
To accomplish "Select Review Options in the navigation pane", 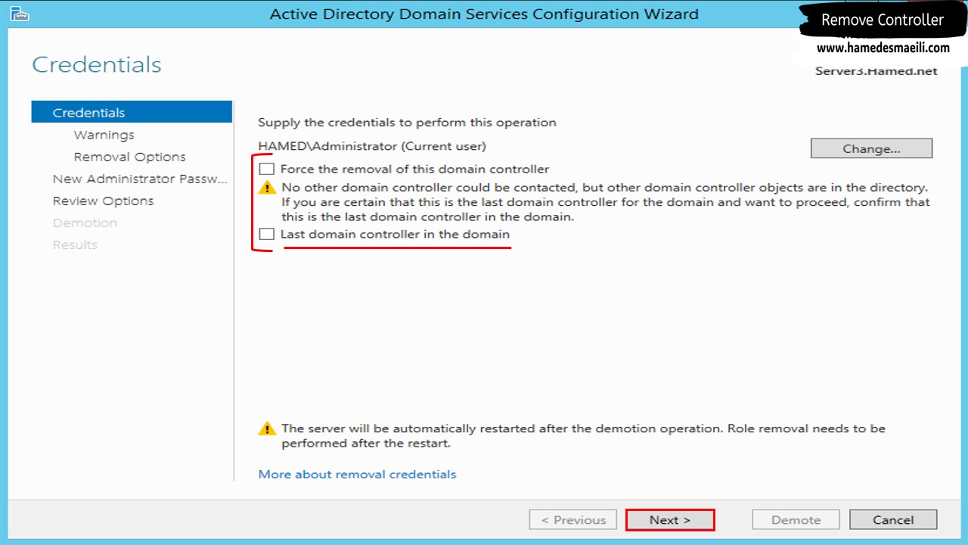I will [103, 201].
